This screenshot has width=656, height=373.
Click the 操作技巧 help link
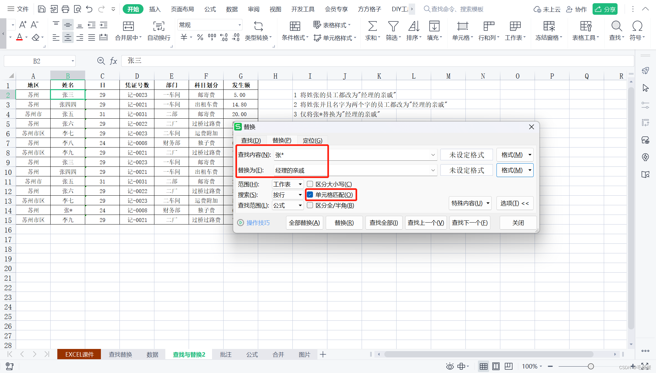point(258,223)
